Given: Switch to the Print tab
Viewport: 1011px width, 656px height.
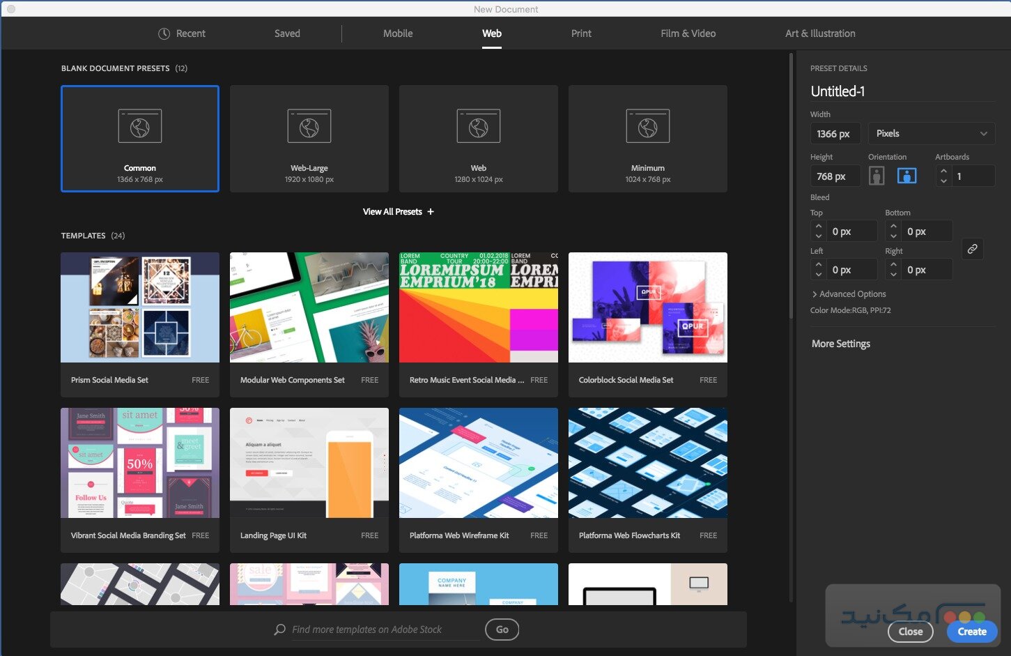Looking at the screenshot, I should [x=581, y=33].
